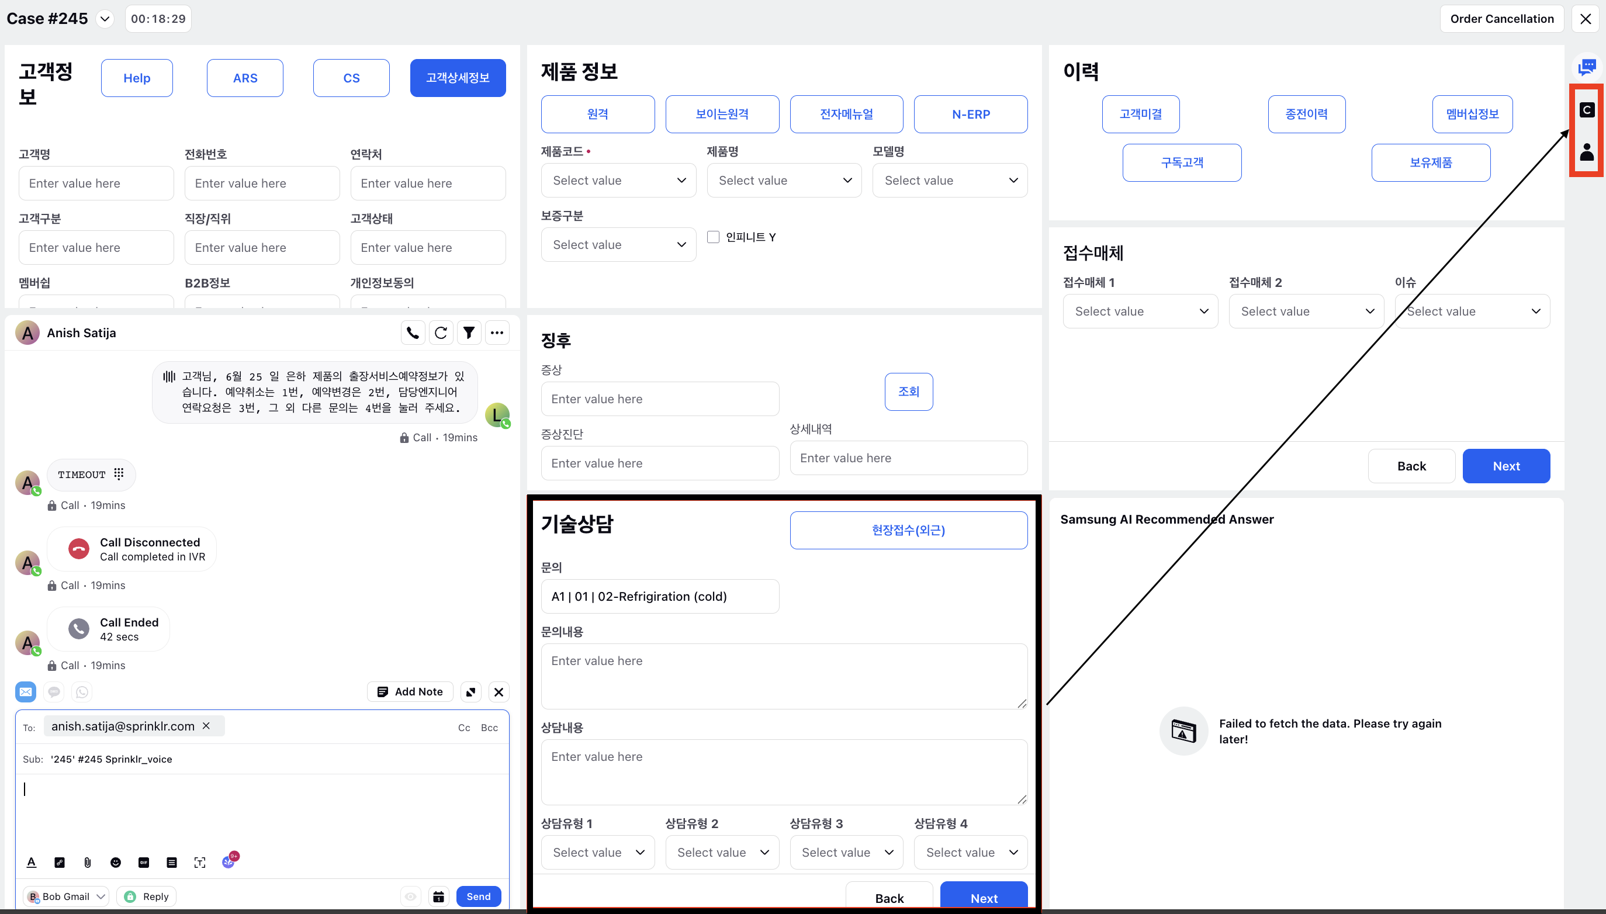Toggle the green lock Reply button
Screen dimensions: 1606x914
(x=147, y=896)
